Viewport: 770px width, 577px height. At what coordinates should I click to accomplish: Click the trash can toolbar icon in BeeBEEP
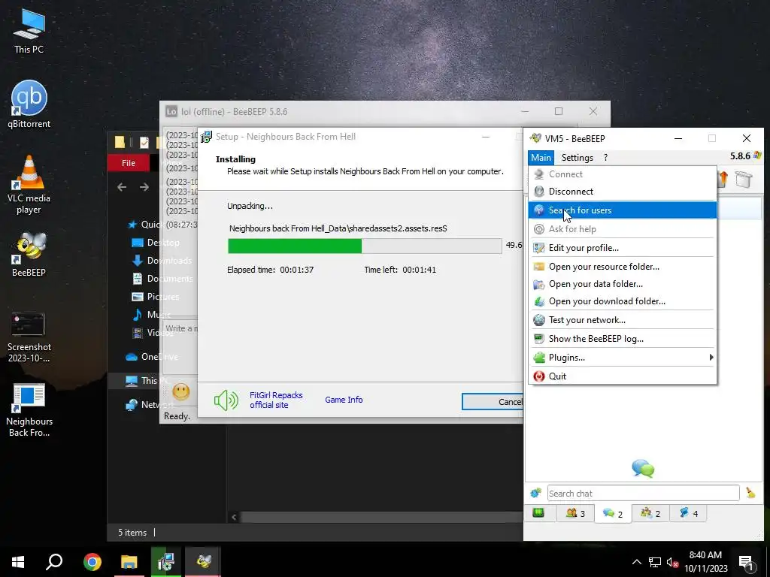pos(744,179)
